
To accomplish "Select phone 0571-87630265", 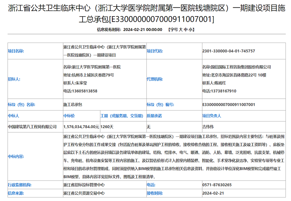I will click(x=217, y=185).
